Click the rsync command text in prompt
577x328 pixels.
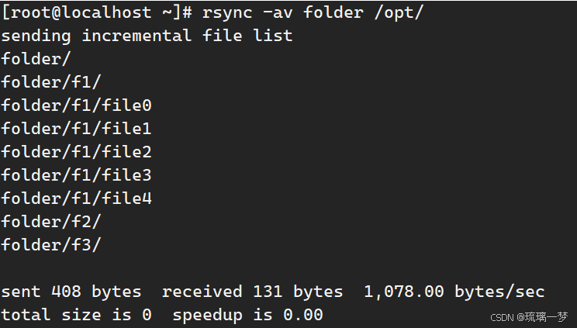[x=313, y=12]
